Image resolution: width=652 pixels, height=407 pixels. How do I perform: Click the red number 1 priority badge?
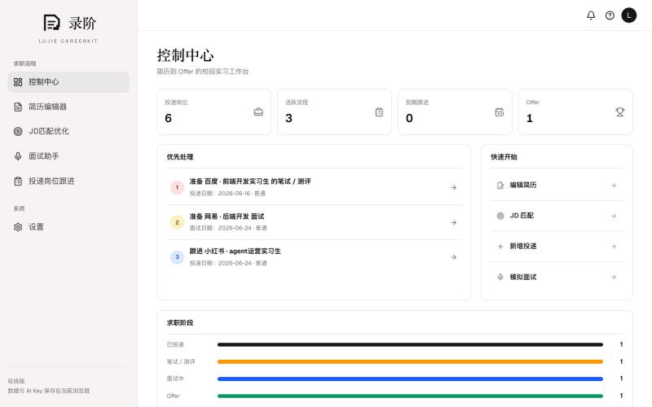click(177, 187)
